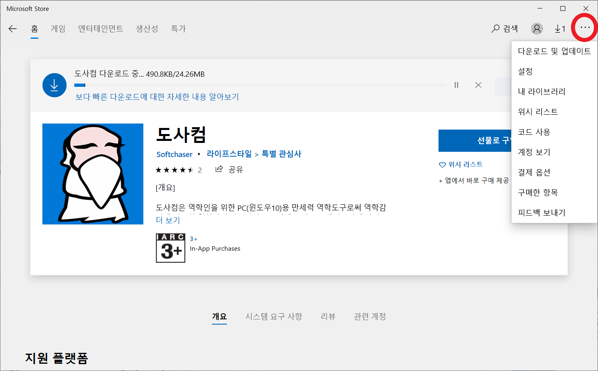Select 구매한 항목 from the menu
The height and width of the screenshot is (371, 598).
click(x=554, y=193)
